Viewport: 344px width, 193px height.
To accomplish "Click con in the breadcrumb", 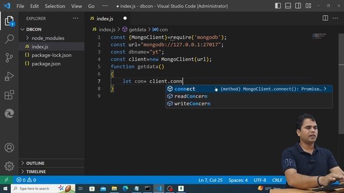I will click(163, 29).
